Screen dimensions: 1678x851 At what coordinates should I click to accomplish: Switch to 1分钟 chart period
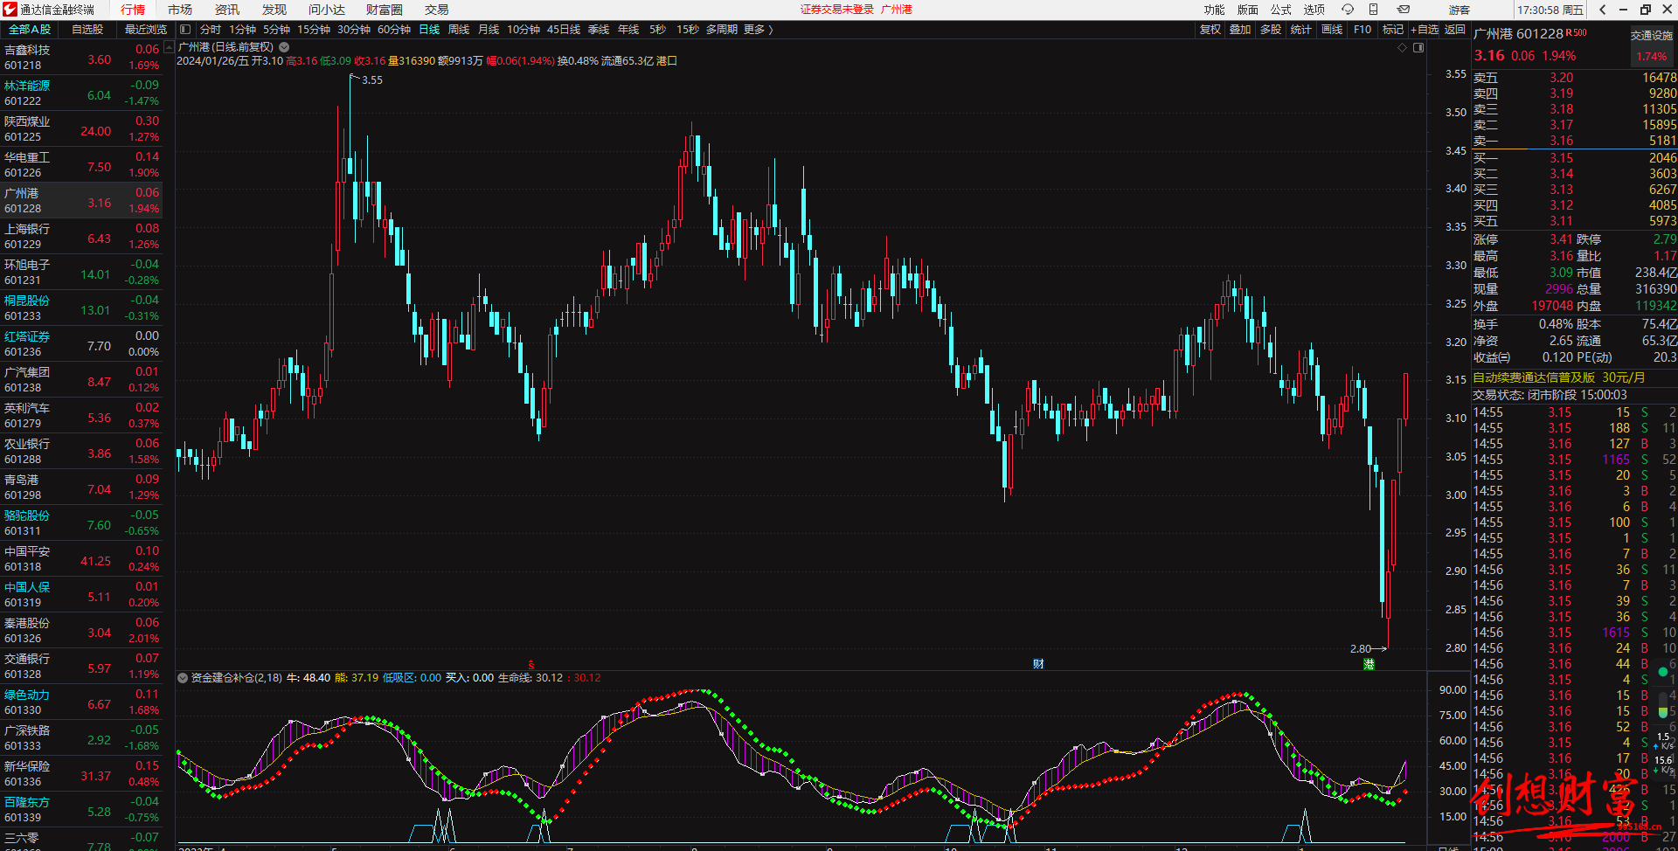[242, 30]
